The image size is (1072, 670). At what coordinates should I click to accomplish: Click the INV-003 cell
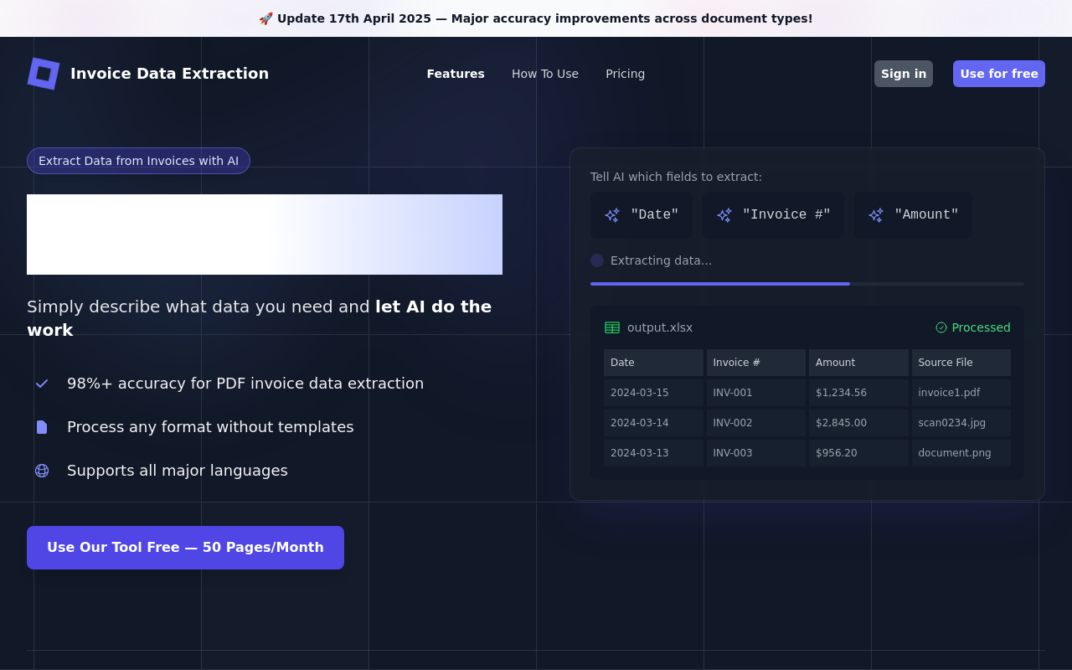(x=756, y=453)
